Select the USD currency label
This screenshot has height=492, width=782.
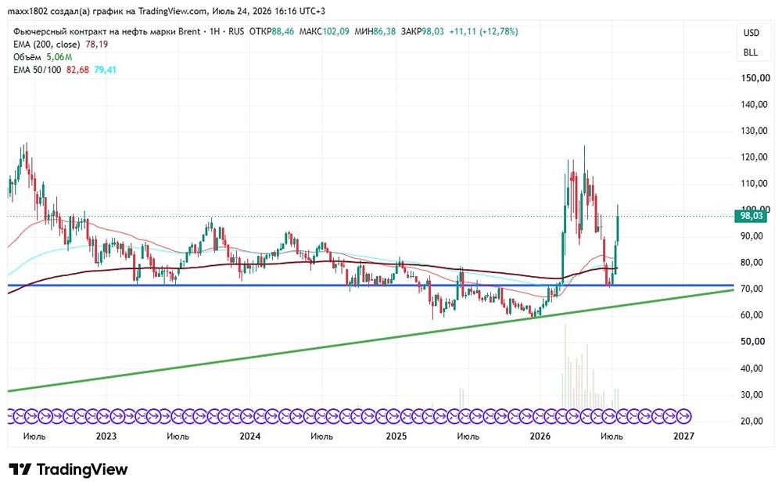(751, 33)
